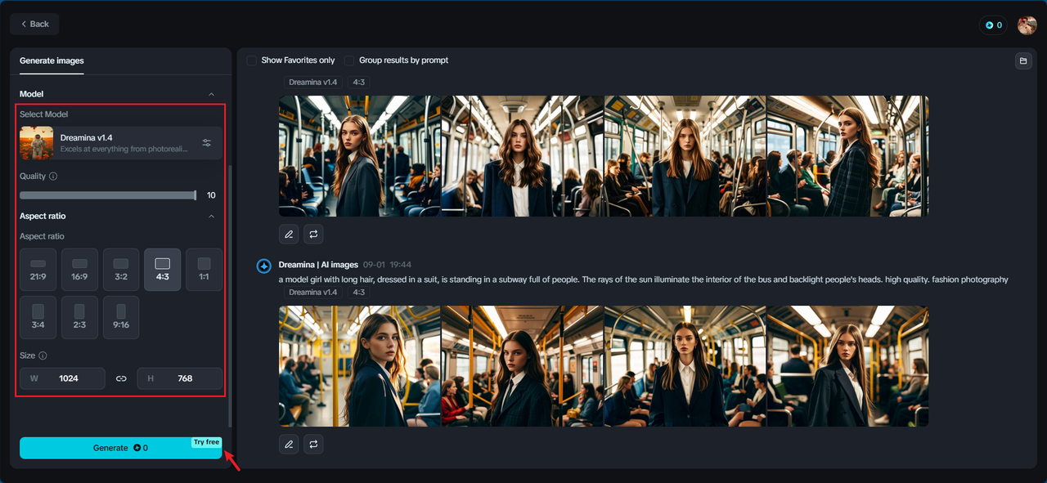This screenshot has width=1047, height=483.
Task: Open first image in top results row
Action: [359, 156]
